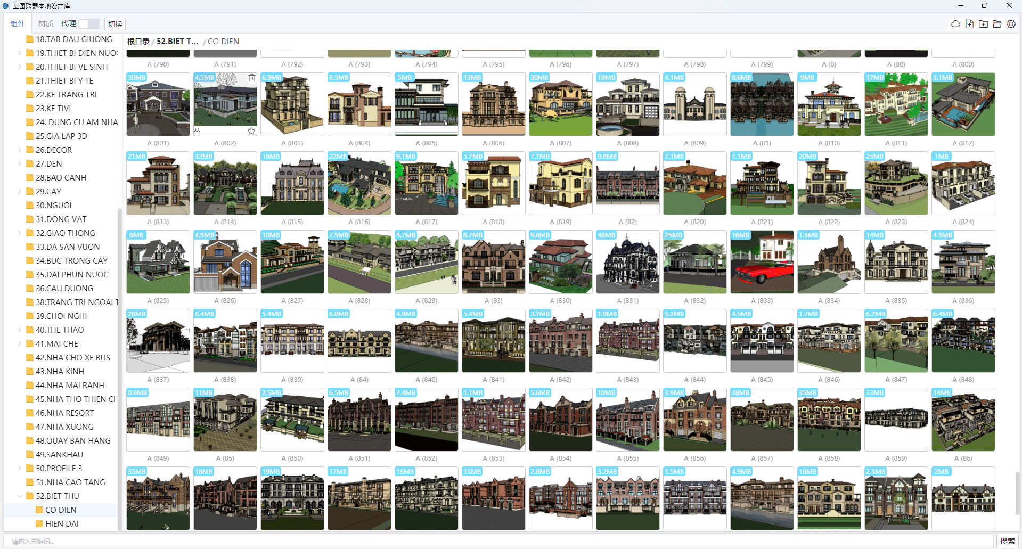Open the cloud library icon
This screenshot has height=549, width=1022.
coord(955,24)
